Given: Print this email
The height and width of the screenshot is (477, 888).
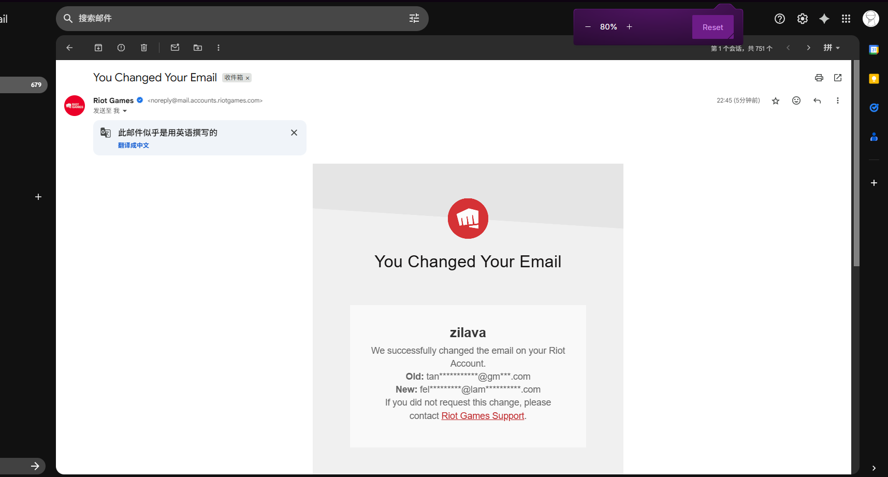Looking at the screenshot, I should [819, 78].
